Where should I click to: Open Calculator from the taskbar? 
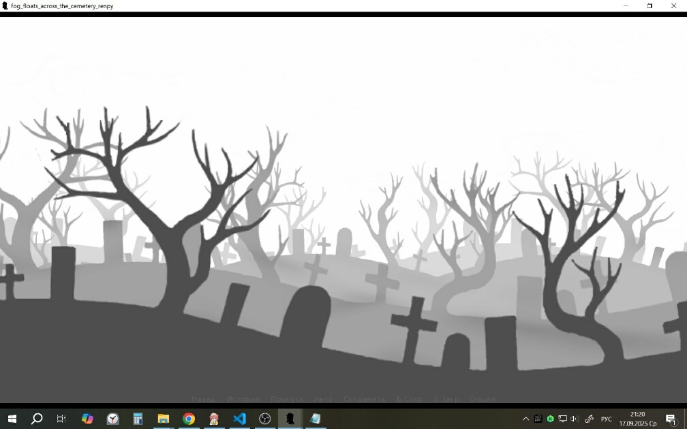point(138,419)
